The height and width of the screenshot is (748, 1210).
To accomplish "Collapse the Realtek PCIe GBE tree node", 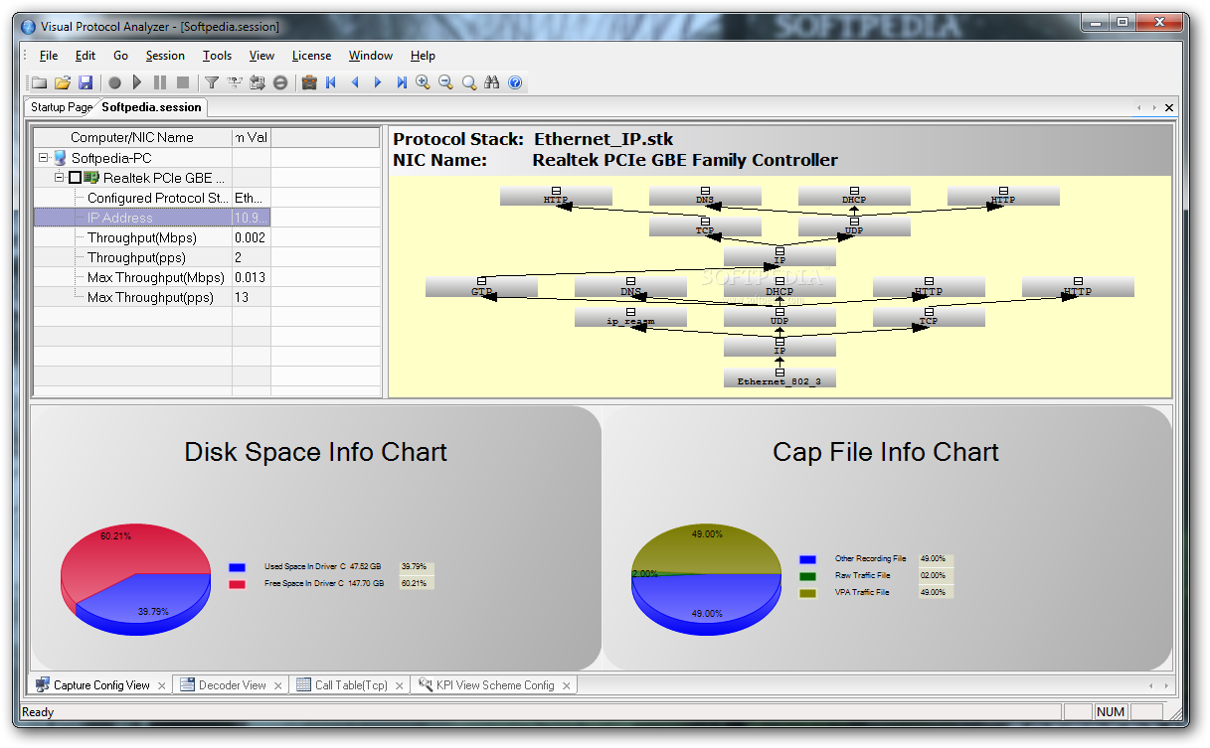I will (60, 177).
